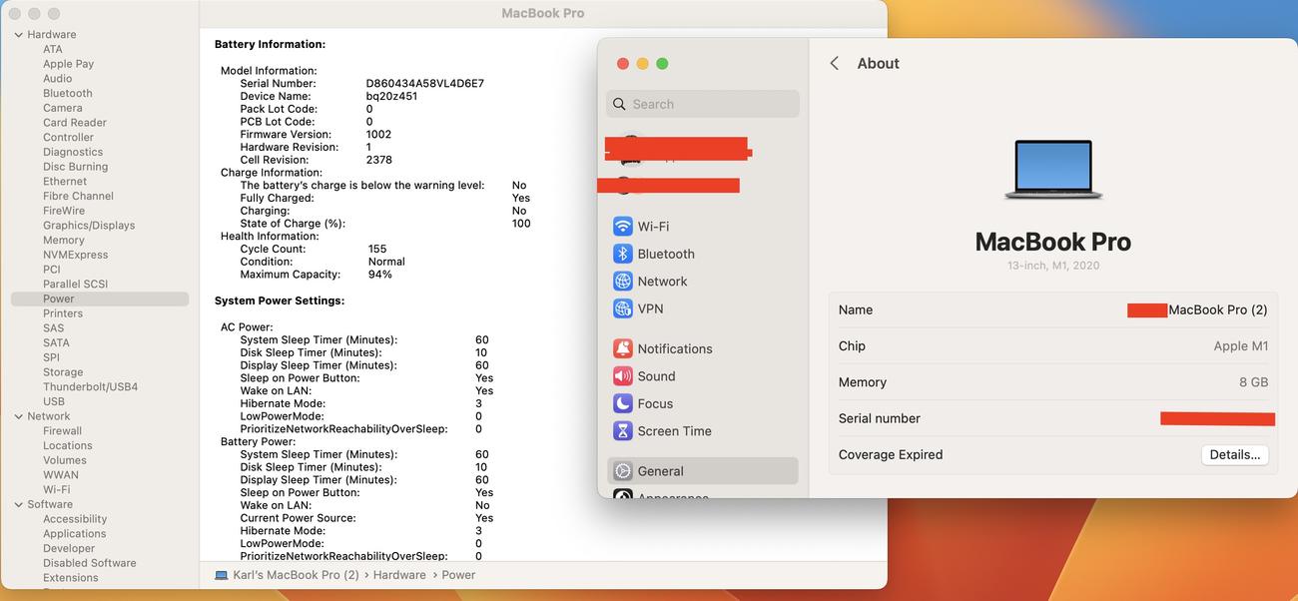Click the Network globe icon in System Settings
The image size is (1298, 601).
click(x=623, y=282)
